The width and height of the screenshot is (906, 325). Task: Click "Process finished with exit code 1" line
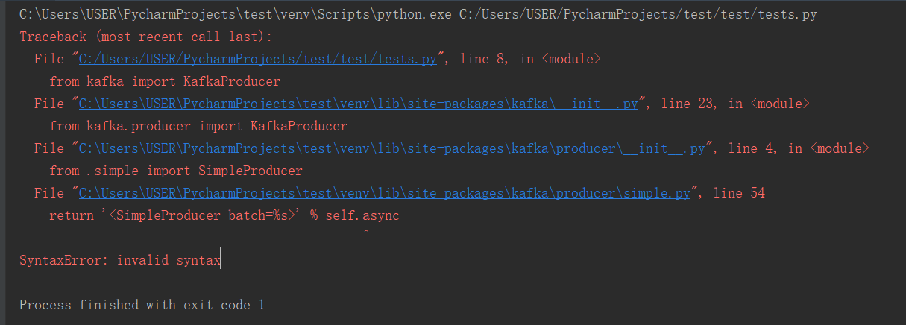click(x=142, y=305)
